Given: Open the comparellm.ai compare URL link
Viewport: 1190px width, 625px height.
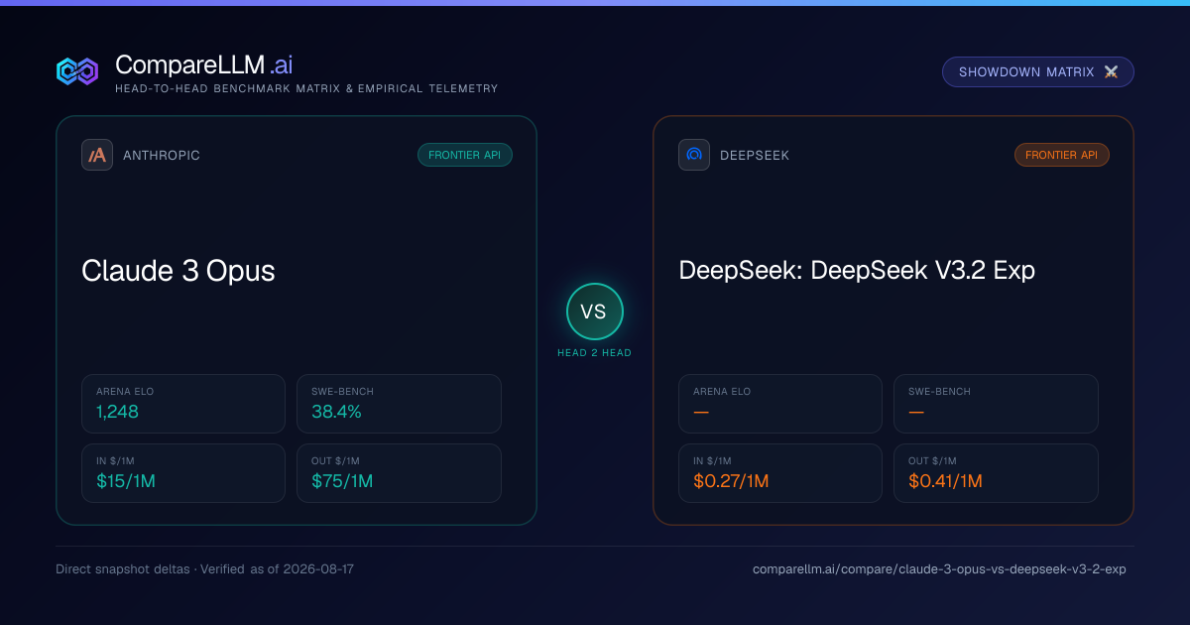Looking at the screenshot, I should pyautogui.click(x=939, y=569).
